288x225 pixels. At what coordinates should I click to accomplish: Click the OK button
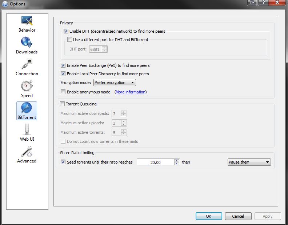click(x=209, y=216)
